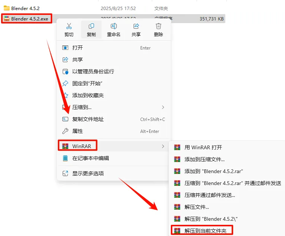Click the Rename (重命名) icon

coord(114,26)
